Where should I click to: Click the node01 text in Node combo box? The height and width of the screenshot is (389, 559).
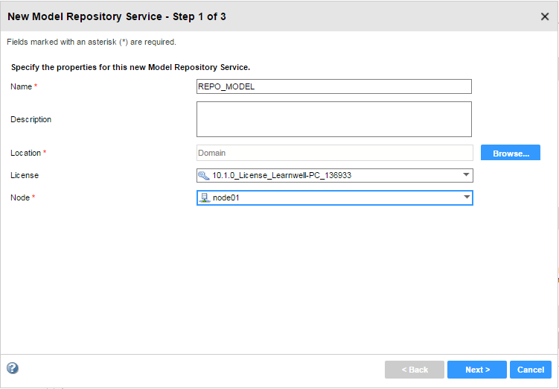click(227, 198)
